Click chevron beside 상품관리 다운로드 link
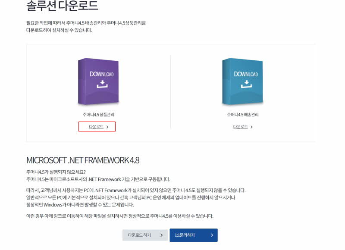 (107, 127)
